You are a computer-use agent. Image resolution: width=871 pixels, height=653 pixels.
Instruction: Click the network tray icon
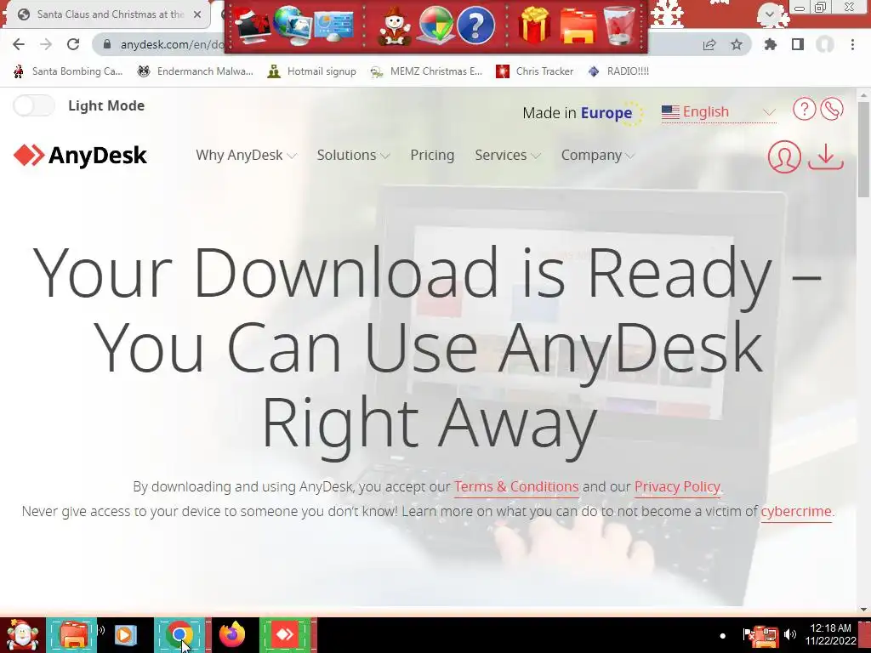click(769, 636)
